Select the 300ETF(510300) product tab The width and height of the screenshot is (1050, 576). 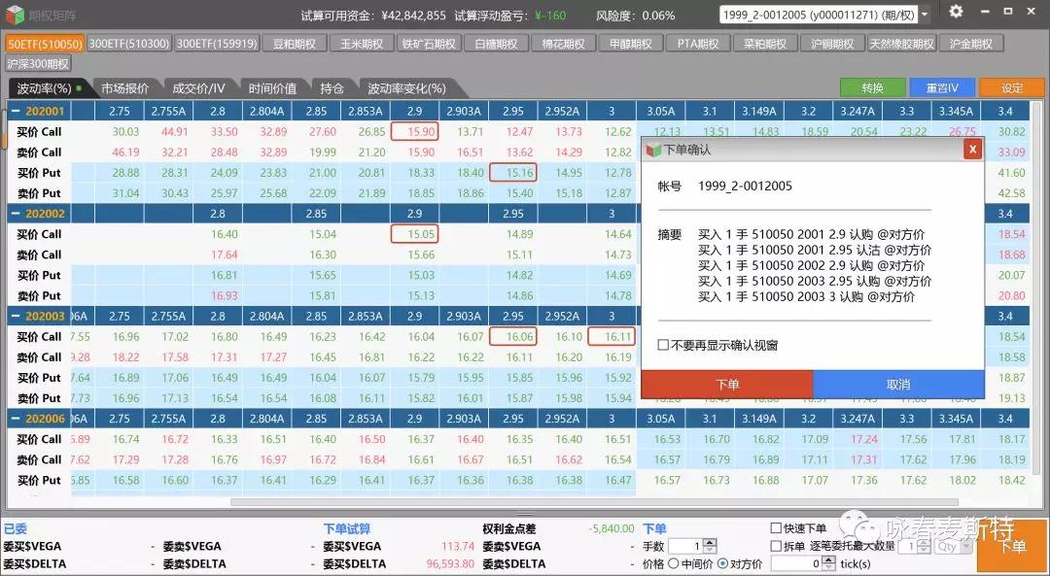coord(129,44)
